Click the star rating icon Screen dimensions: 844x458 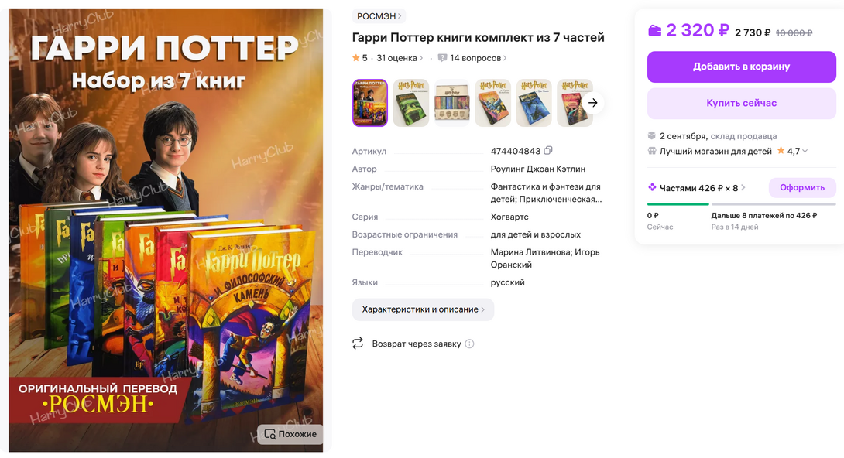tap(355, 57)
